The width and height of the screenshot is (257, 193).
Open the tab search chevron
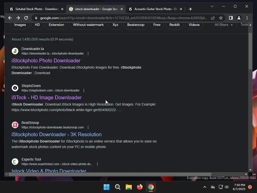(x=212, y=6)
